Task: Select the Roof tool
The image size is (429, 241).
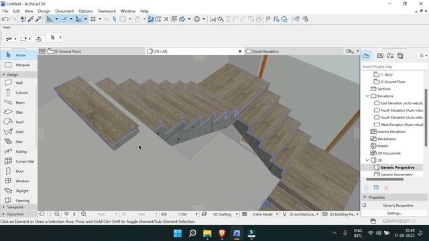Action: click(x=19, y=122)
